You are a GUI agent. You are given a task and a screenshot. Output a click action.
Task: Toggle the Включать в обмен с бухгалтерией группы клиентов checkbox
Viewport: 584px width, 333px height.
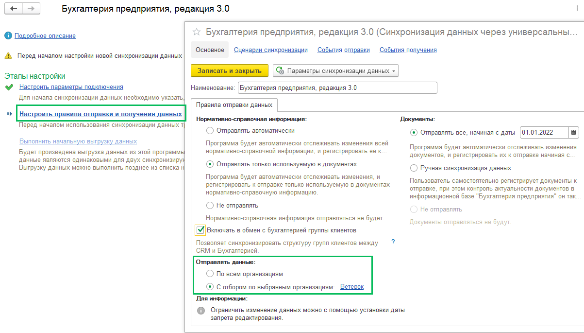click(x=200, y=229)
